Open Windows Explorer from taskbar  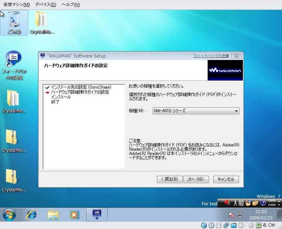53,215
